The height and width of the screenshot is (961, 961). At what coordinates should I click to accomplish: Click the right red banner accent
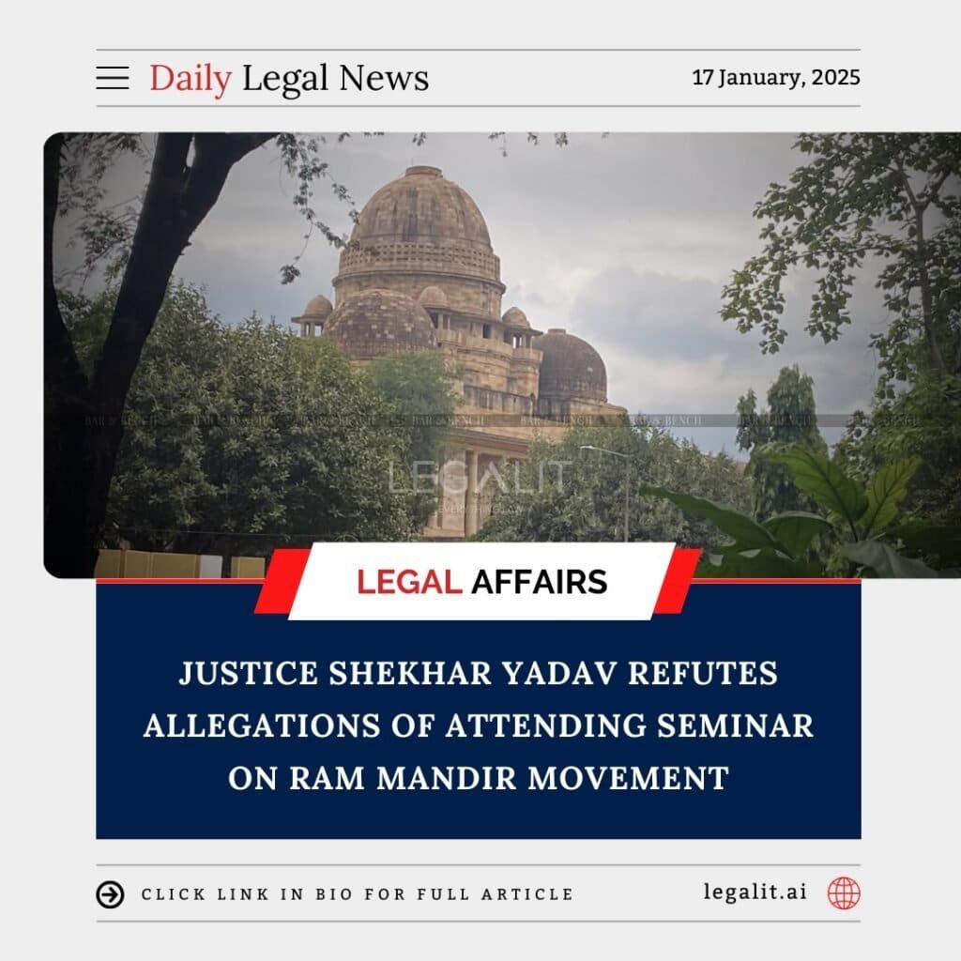(678, 581)
